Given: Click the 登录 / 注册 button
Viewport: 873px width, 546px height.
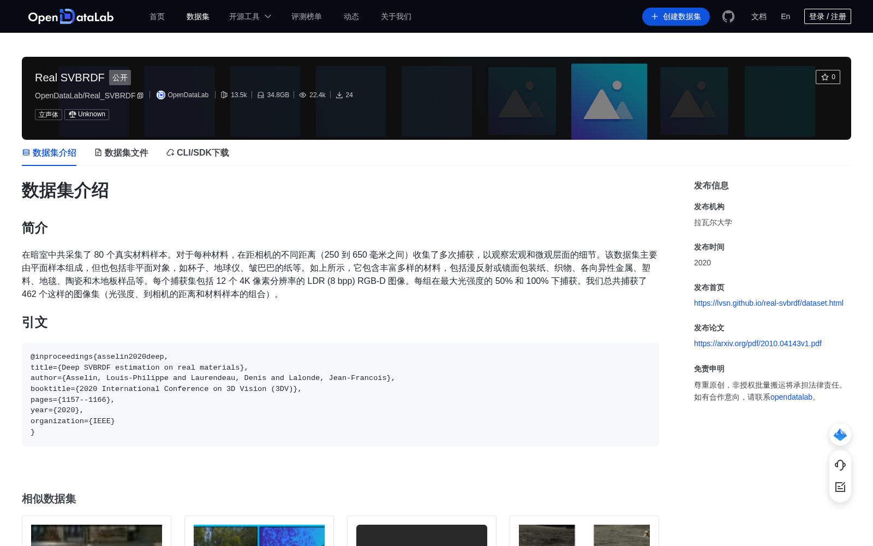Looking at the screenshot, I should coord(828,16).
